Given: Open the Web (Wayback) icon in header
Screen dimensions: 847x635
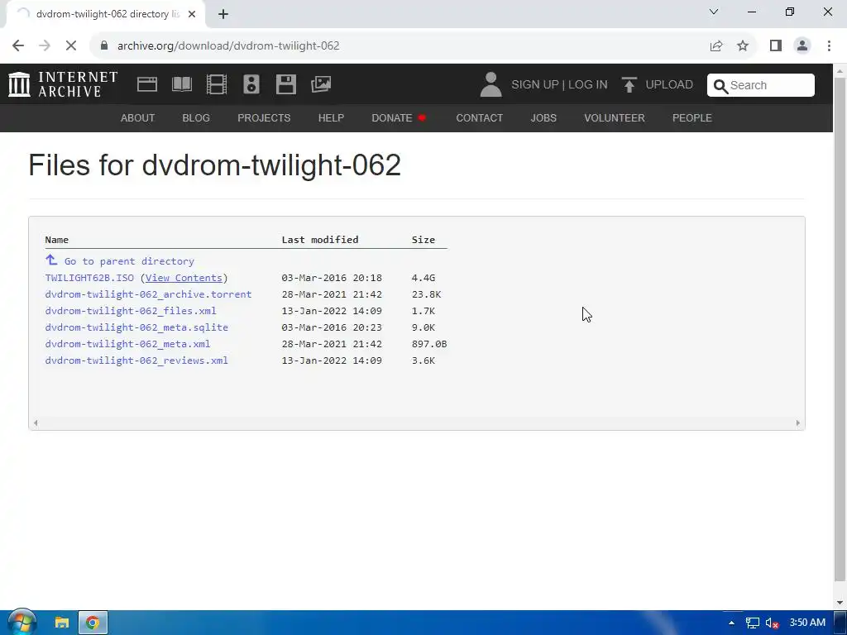Looking at the screenshot, I should tap(147, 84).
